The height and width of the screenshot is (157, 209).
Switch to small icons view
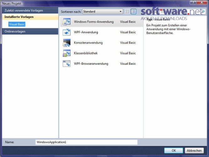[x=127, y=12]
